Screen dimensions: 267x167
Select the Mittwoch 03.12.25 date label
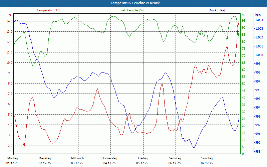(x=77, y=161)
